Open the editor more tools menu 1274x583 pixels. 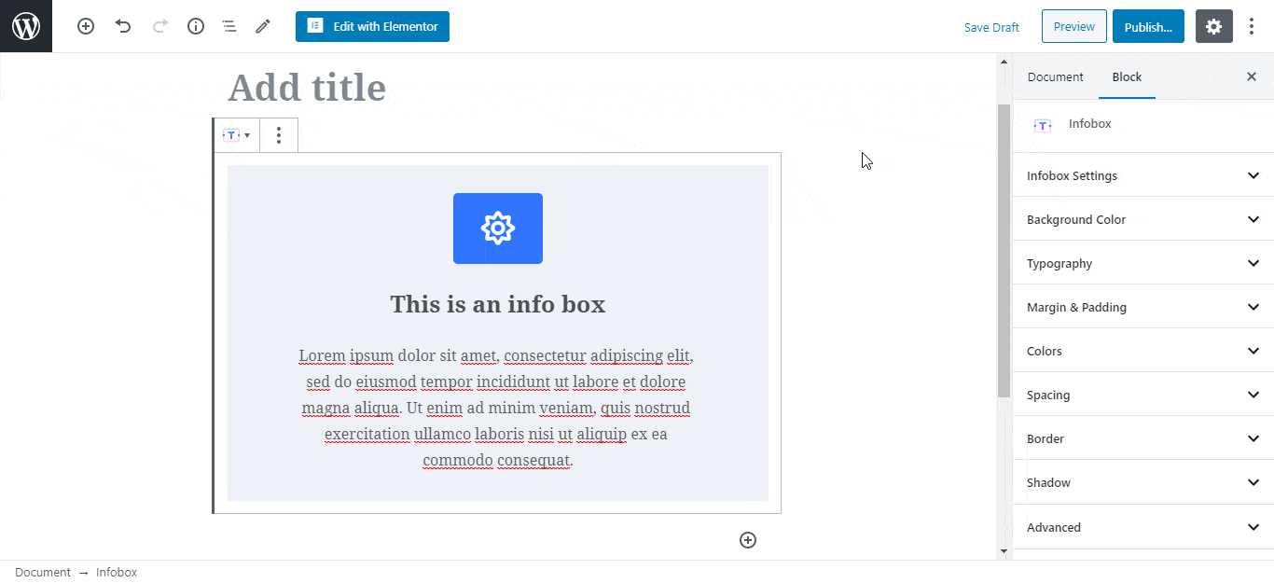tap(1252, 26)
